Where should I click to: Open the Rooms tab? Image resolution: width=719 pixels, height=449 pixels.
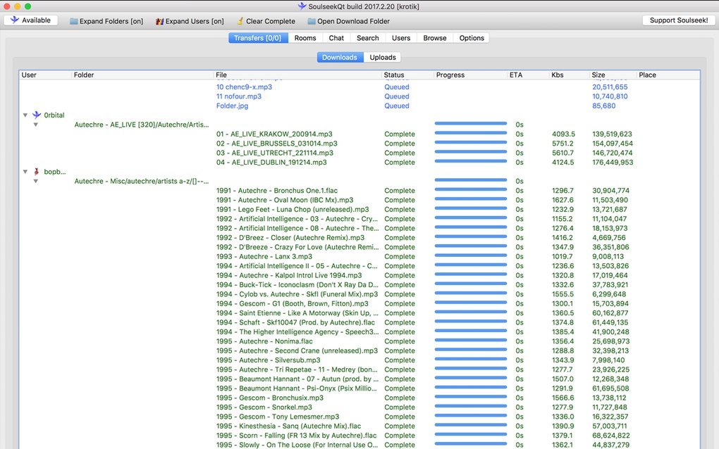coord(305,38)
